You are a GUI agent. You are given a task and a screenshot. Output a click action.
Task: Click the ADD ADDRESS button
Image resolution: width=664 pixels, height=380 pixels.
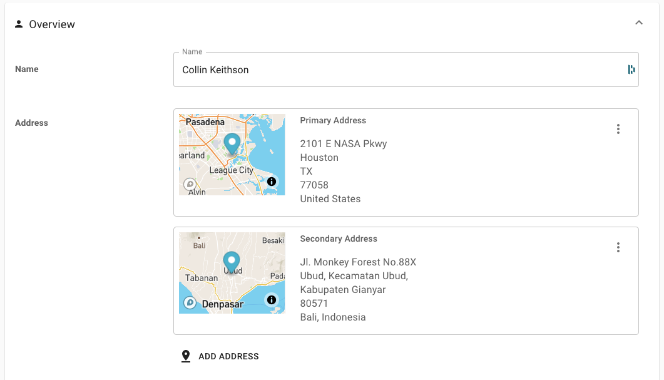228,356
